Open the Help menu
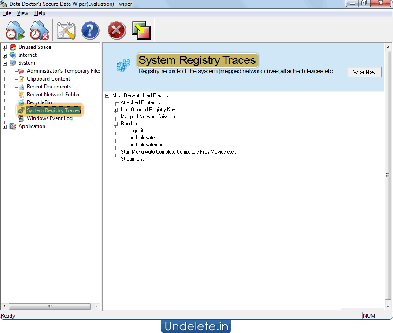393x333 pixels. (40, 13)
